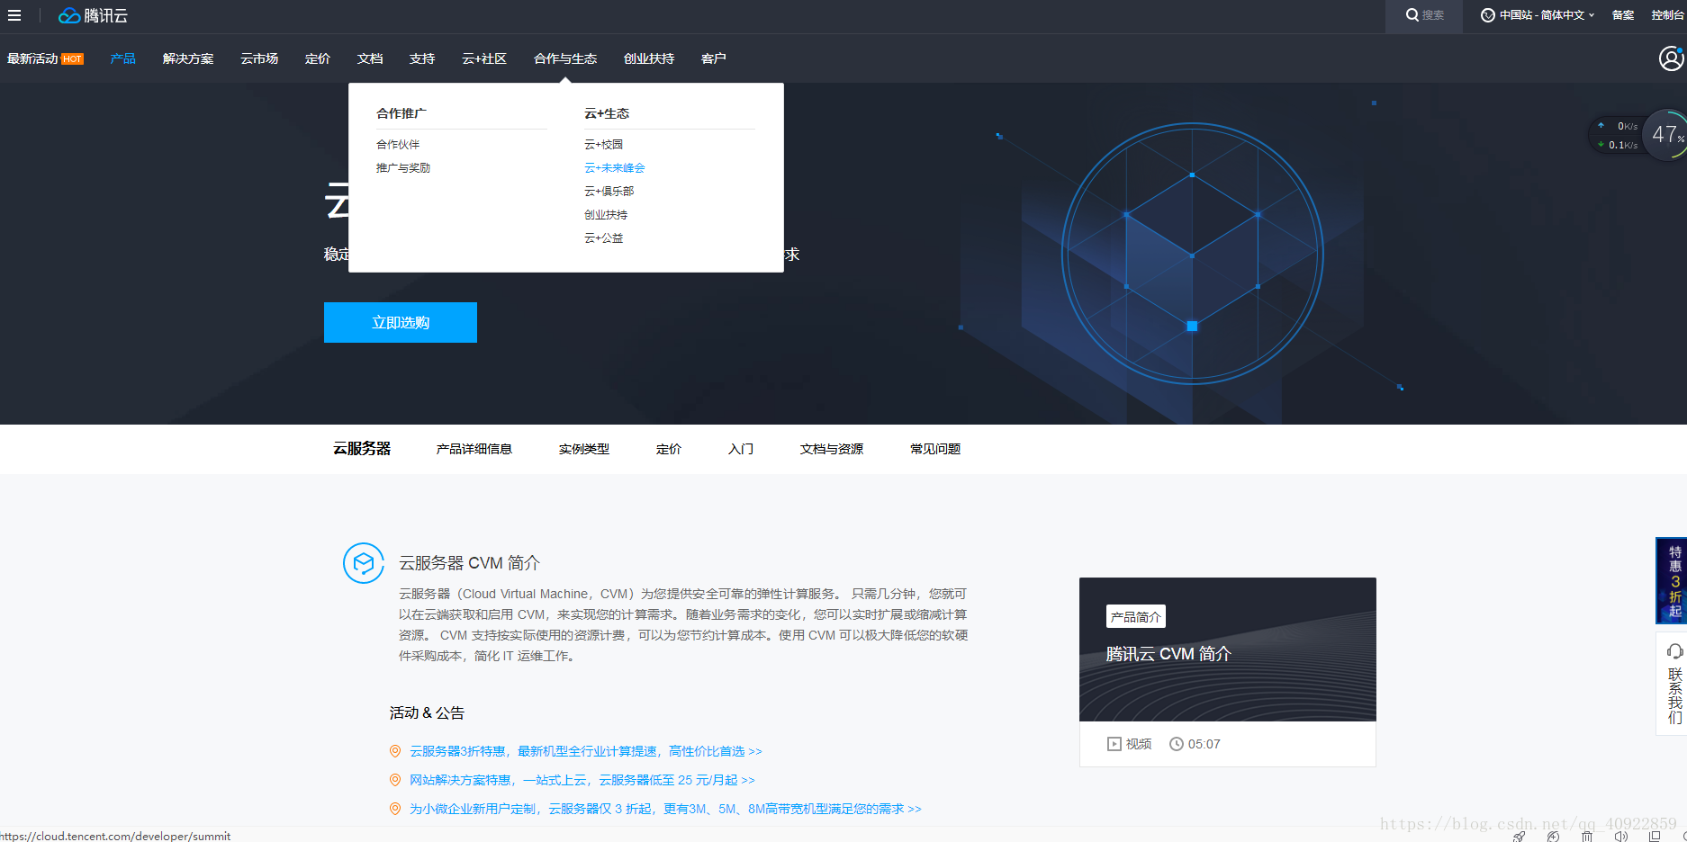Select 云+俱乐部 in dropdown
The image size is (1687, 842).
(x=609, y=191)
